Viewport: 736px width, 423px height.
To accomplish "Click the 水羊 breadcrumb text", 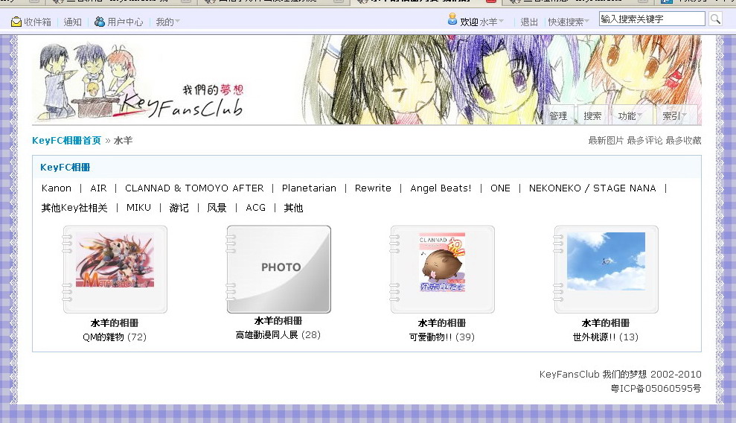I will coord(123,140).
